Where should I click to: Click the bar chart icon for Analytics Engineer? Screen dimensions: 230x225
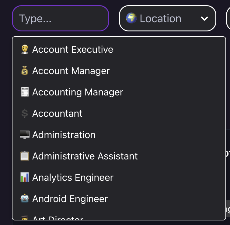(25, 177)
